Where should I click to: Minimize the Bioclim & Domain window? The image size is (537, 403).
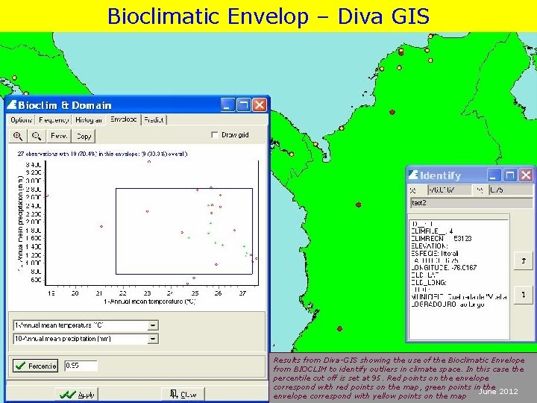[227, 105]
